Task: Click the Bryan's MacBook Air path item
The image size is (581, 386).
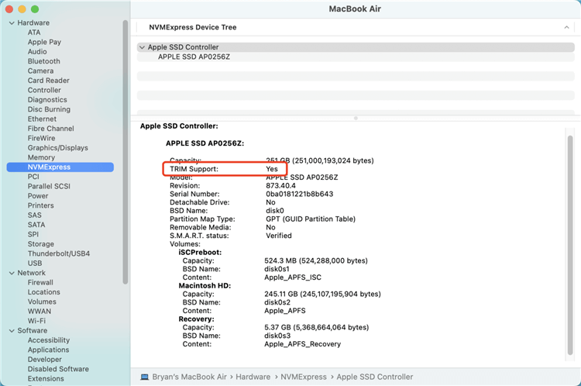Action: point(189,377)
